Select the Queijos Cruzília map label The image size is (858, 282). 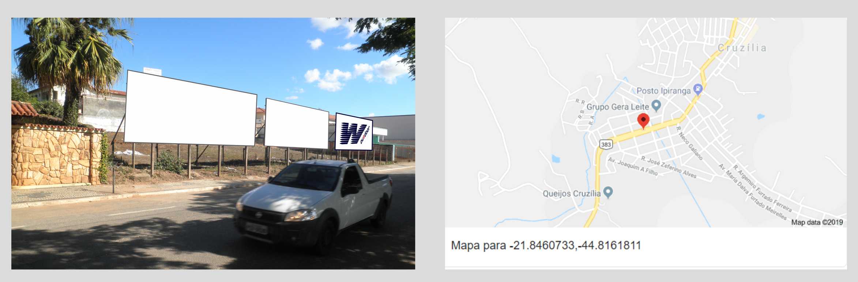pos(572,193)
